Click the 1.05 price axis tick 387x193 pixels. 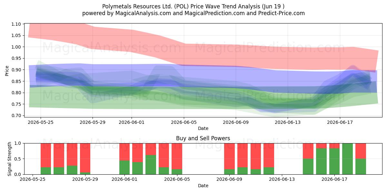[16, 35]
